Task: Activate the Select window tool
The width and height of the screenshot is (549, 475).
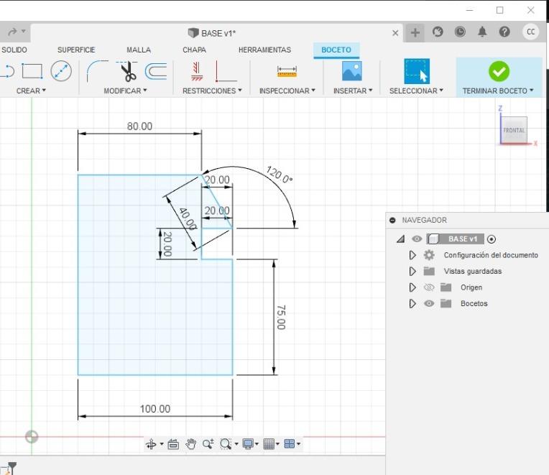Action: (417, 71)
